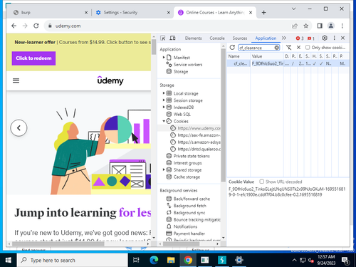This screenshot has width=356, height=267.
Task: Close the DevTools panel
Action: point(342,38)
